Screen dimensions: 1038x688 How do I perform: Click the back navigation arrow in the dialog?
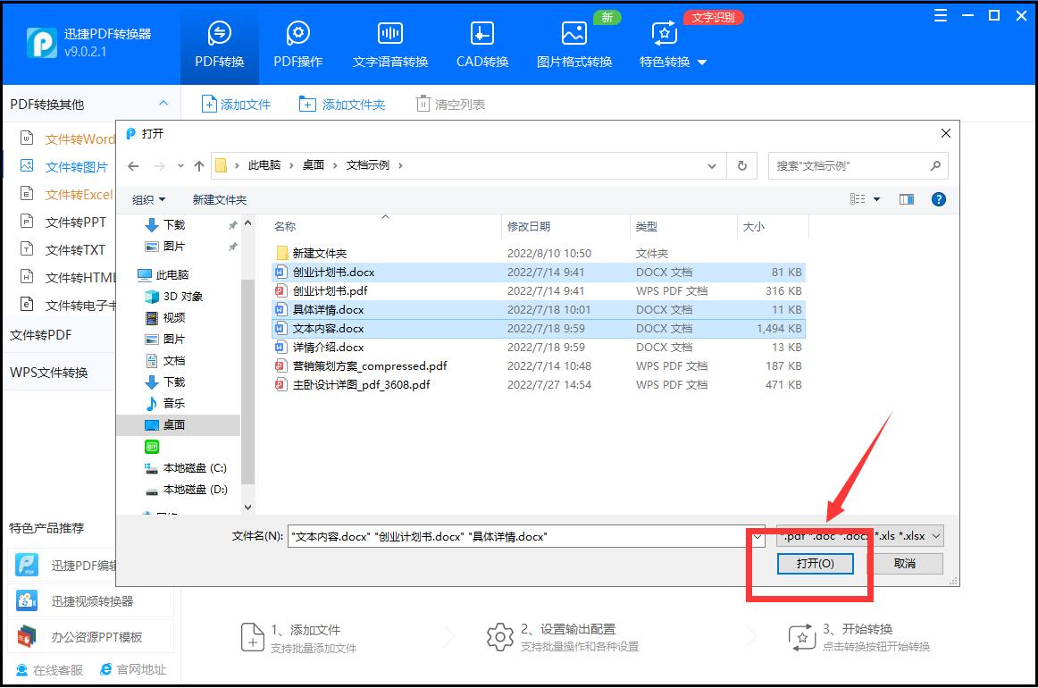tap(133, 165)
